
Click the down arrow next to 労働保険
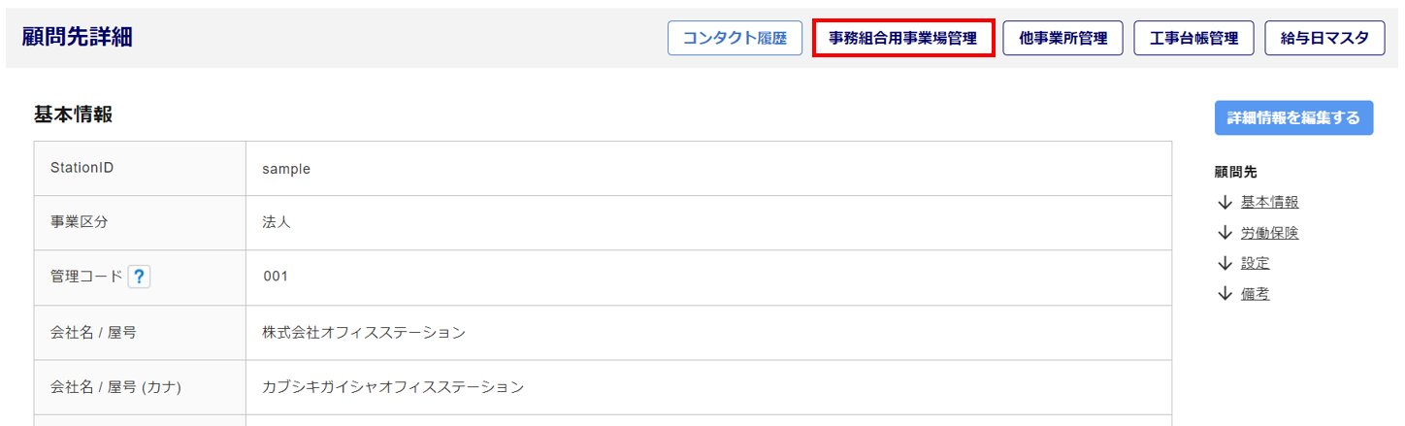pos(1225,233)
